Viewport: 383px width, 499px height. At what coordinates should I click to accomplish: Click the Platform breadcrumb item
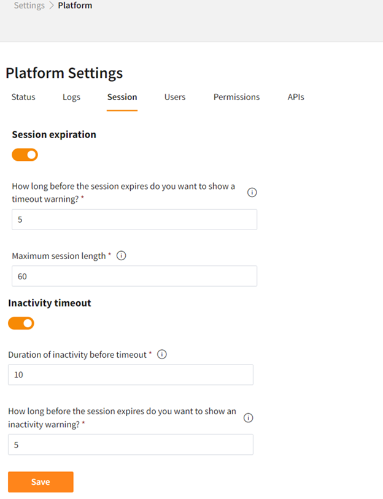(75, 6)
